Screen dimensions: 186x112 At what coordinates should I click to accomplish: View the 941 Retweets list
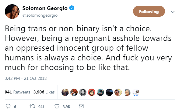(x=18, y=92)
